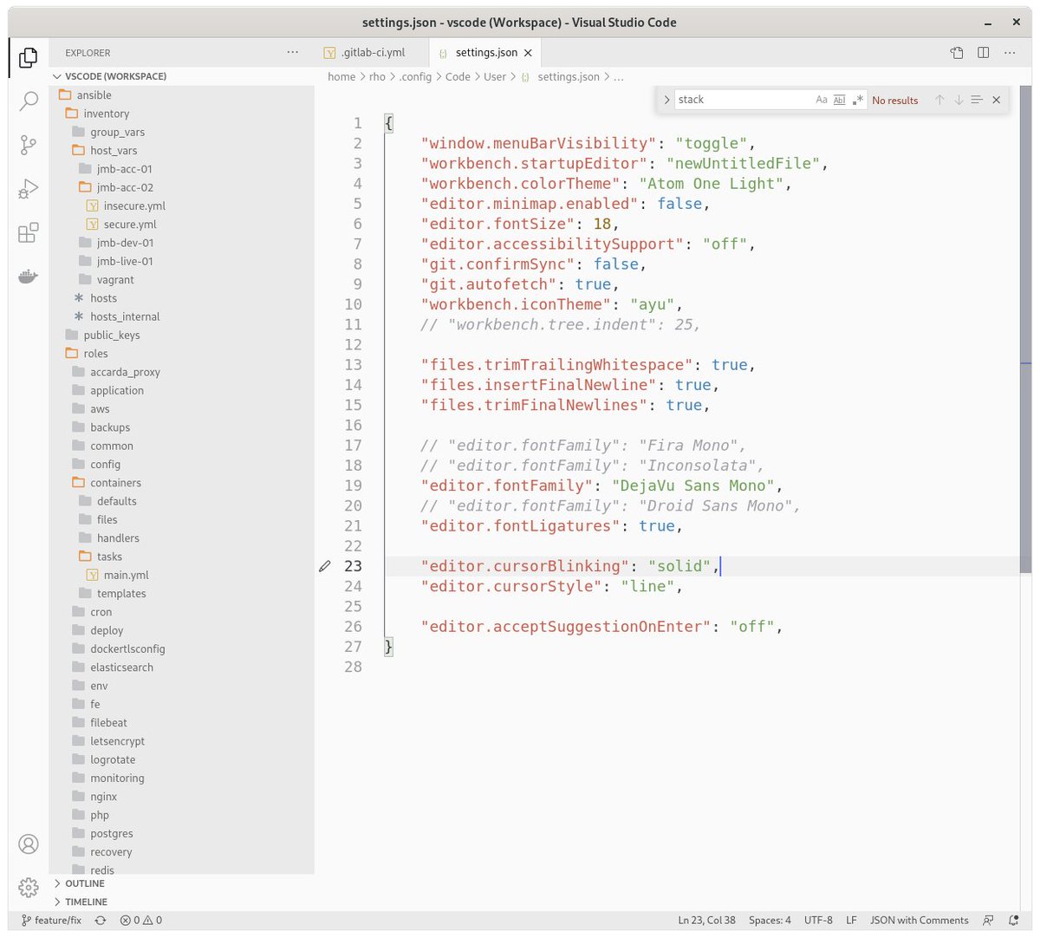The height and width of the screenshot is (938, 1040).
Task: Select language mode JSON with Comments
Action: click(919, 921)
